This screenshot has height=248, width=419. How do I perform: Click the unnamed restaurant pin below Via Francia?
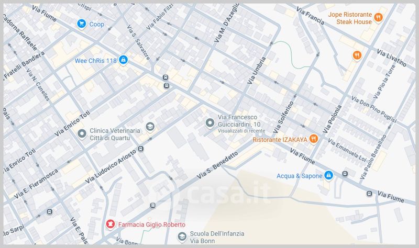357,55
